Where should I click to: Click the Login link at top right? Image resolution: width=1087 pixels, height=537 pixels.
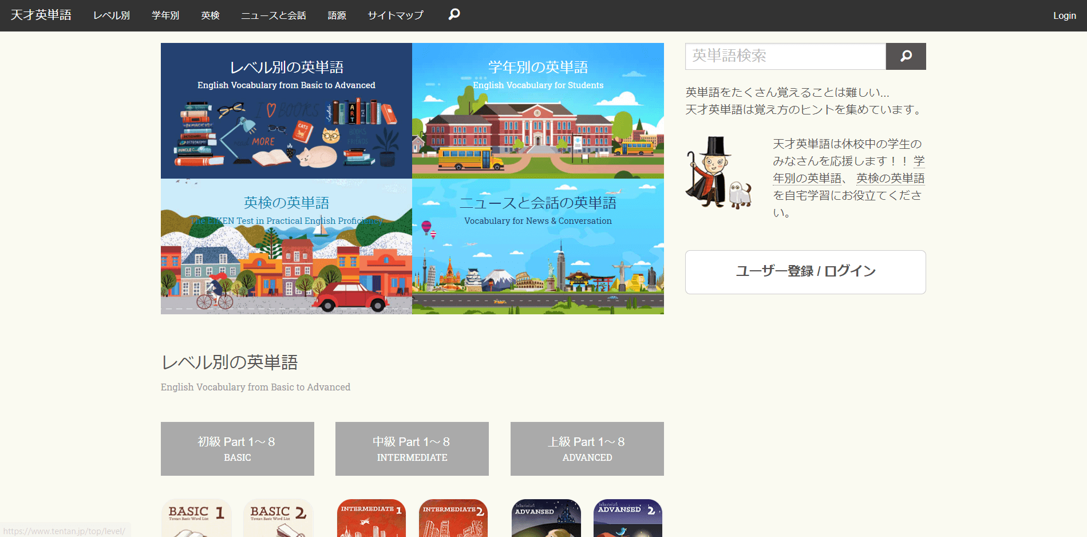(1064, 15)
